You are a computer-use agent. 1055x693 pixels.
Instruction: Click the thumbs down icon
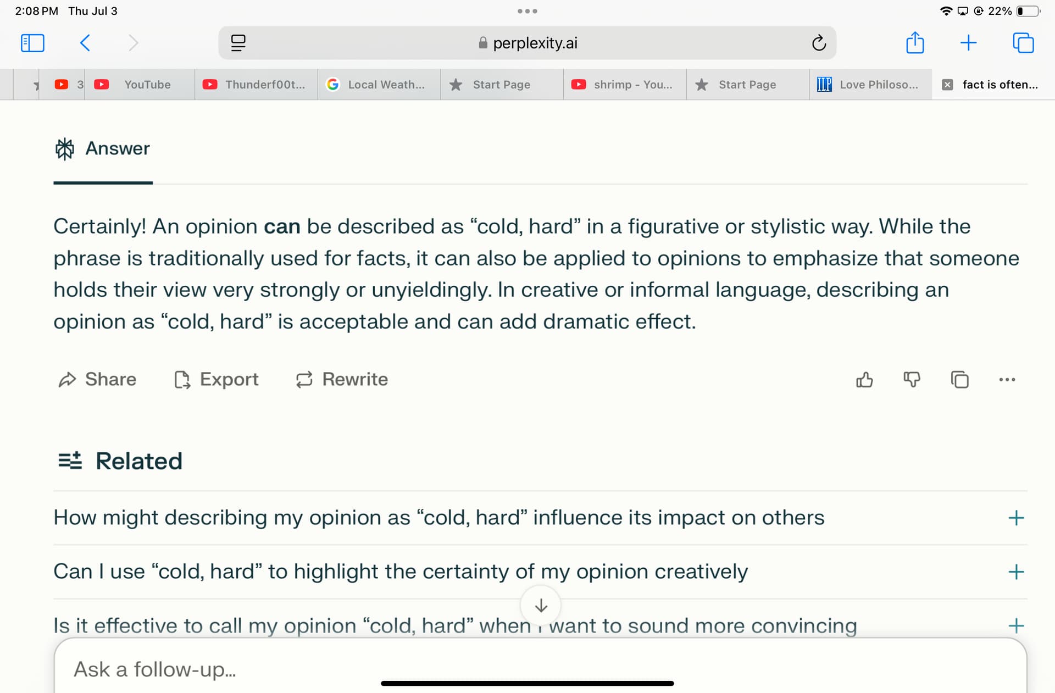click(x=912, y=380)
